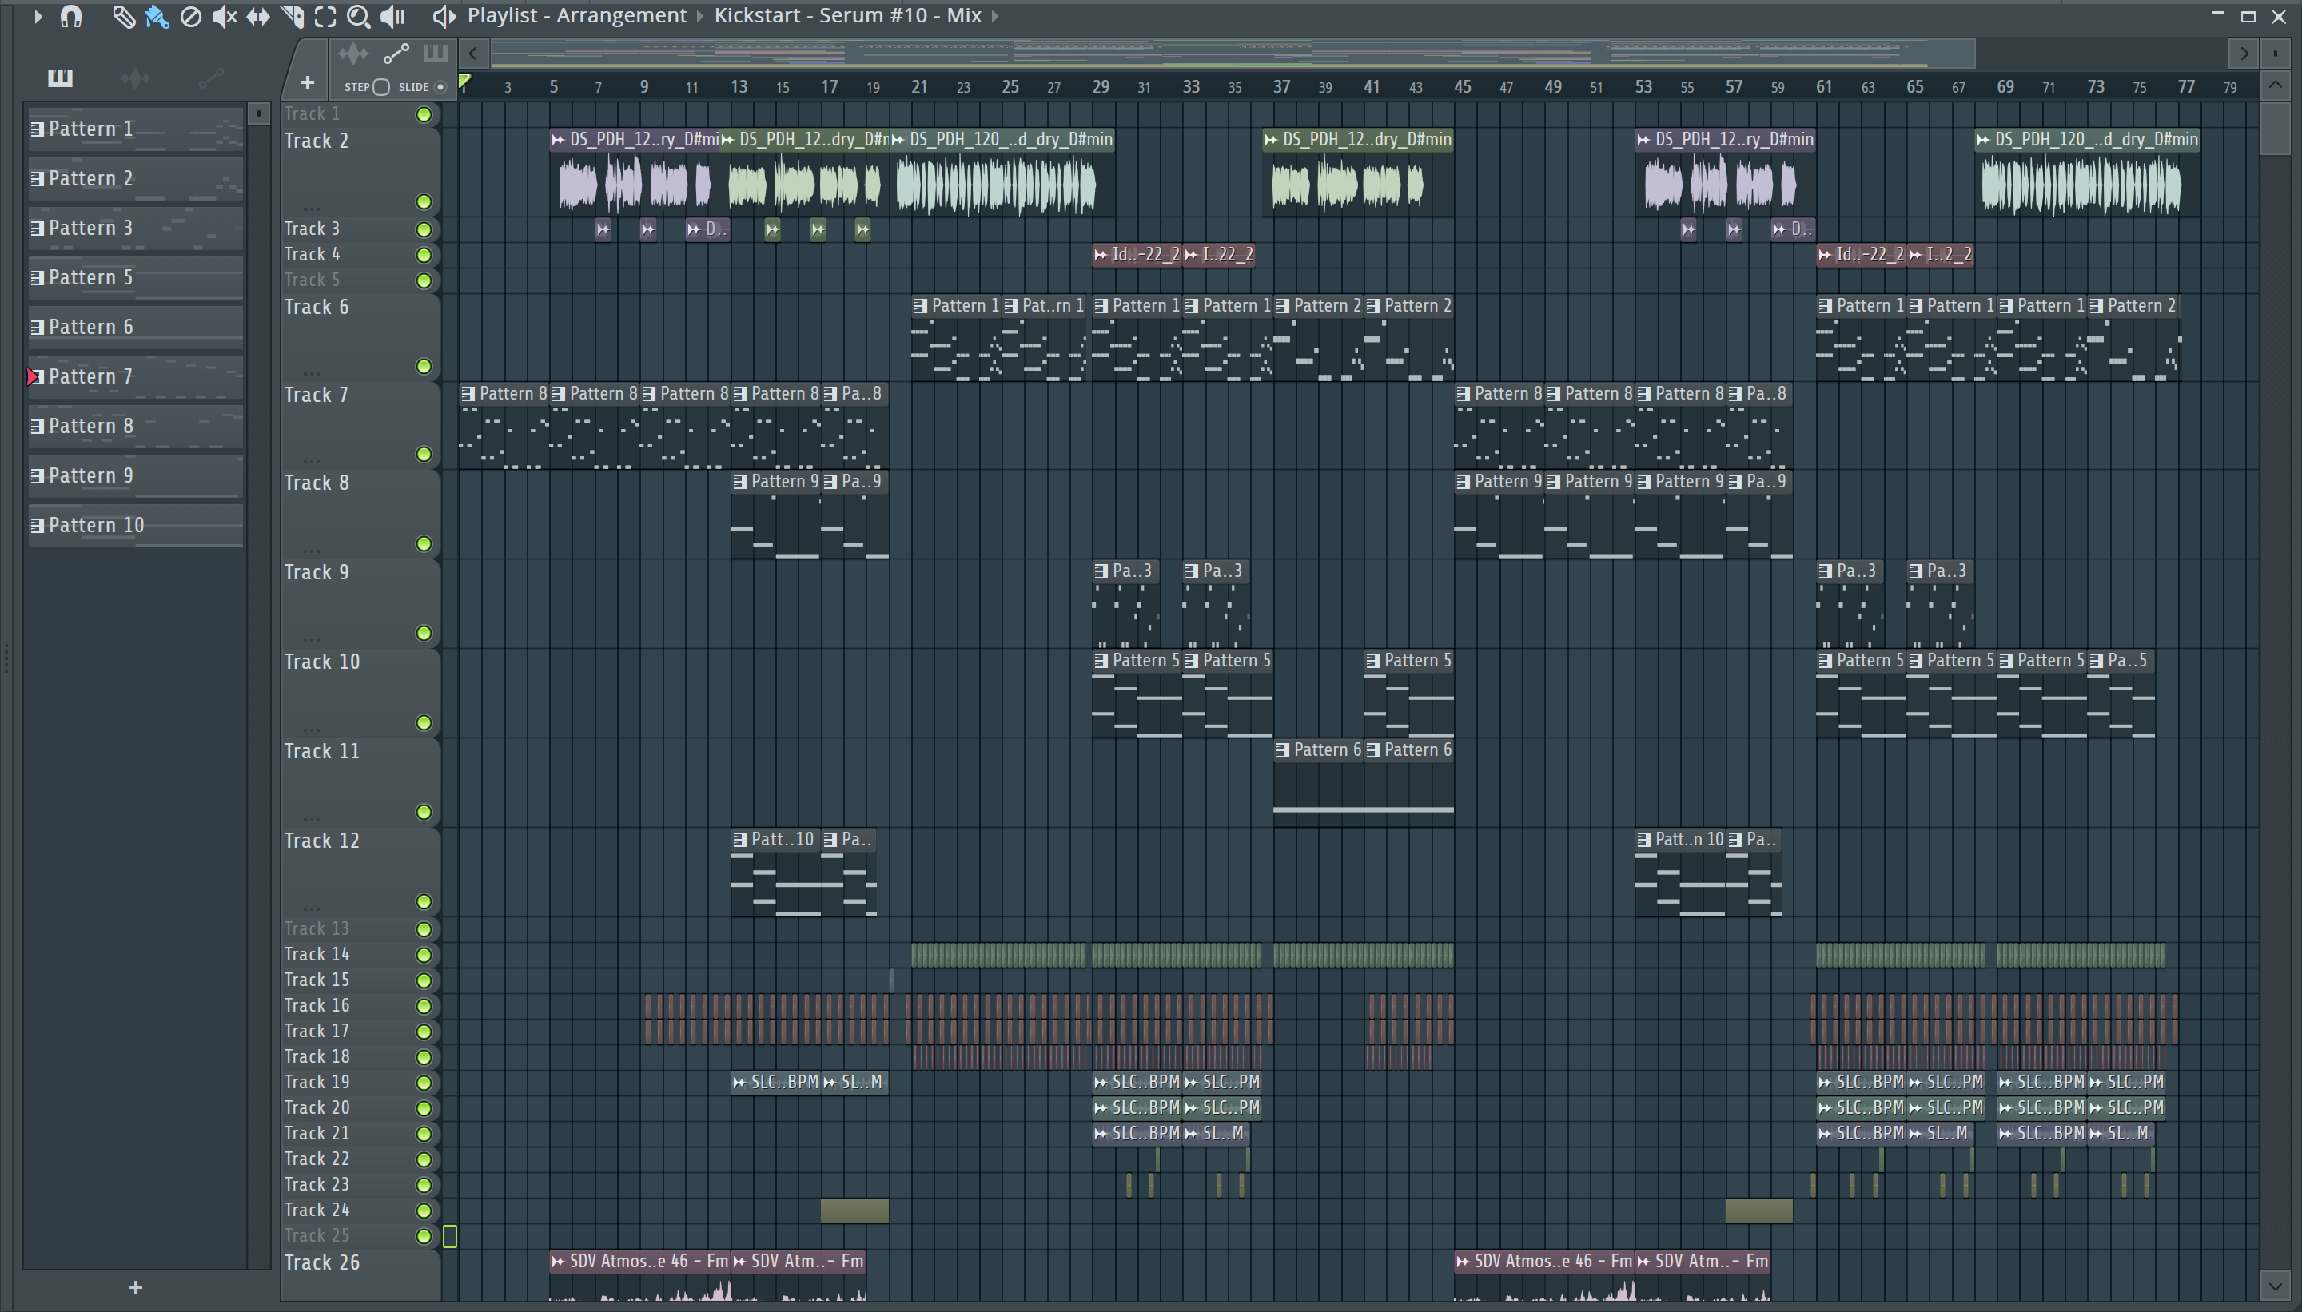Select the Track 14 header label

pos(317,954)
